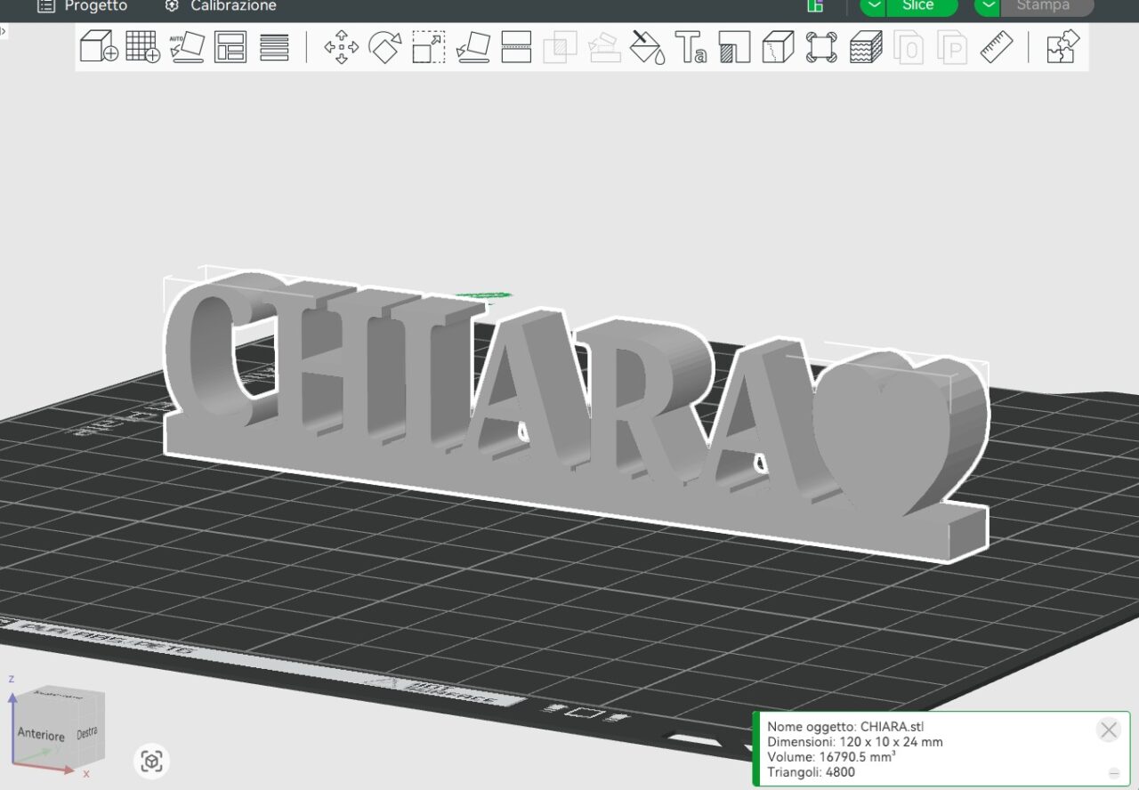This screenshot has height=790, width=1139.
Task: Expand the Slice dropdown arrow
Action: coord(874,5)
